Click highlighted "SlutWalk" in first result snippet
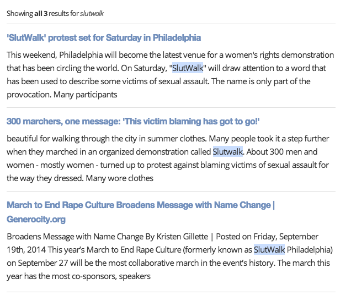The width and height of the screenshot is (351, 295). [x=188, y=68]
